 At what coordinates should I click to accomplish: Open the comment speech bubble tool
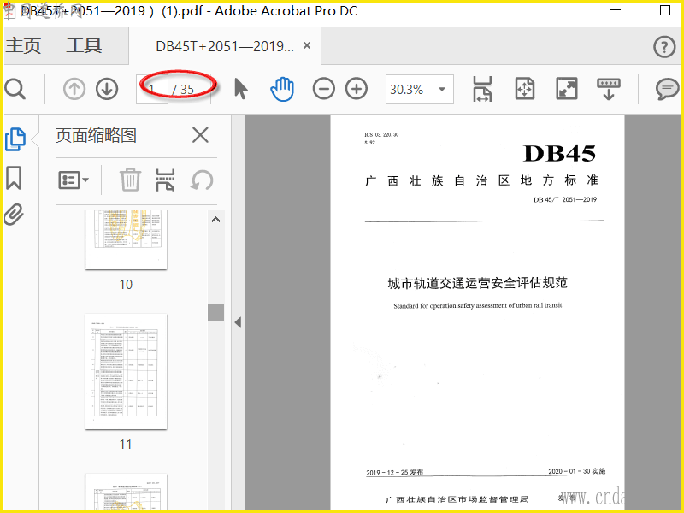(x=668, y=89)
